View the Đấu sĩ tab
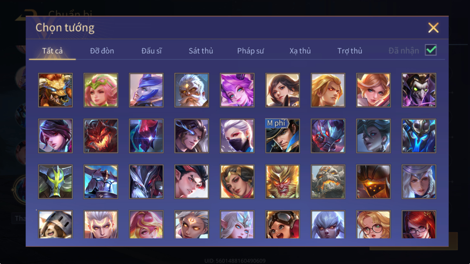The height and width of the screenshot is (264, 470). click(151, 51)
